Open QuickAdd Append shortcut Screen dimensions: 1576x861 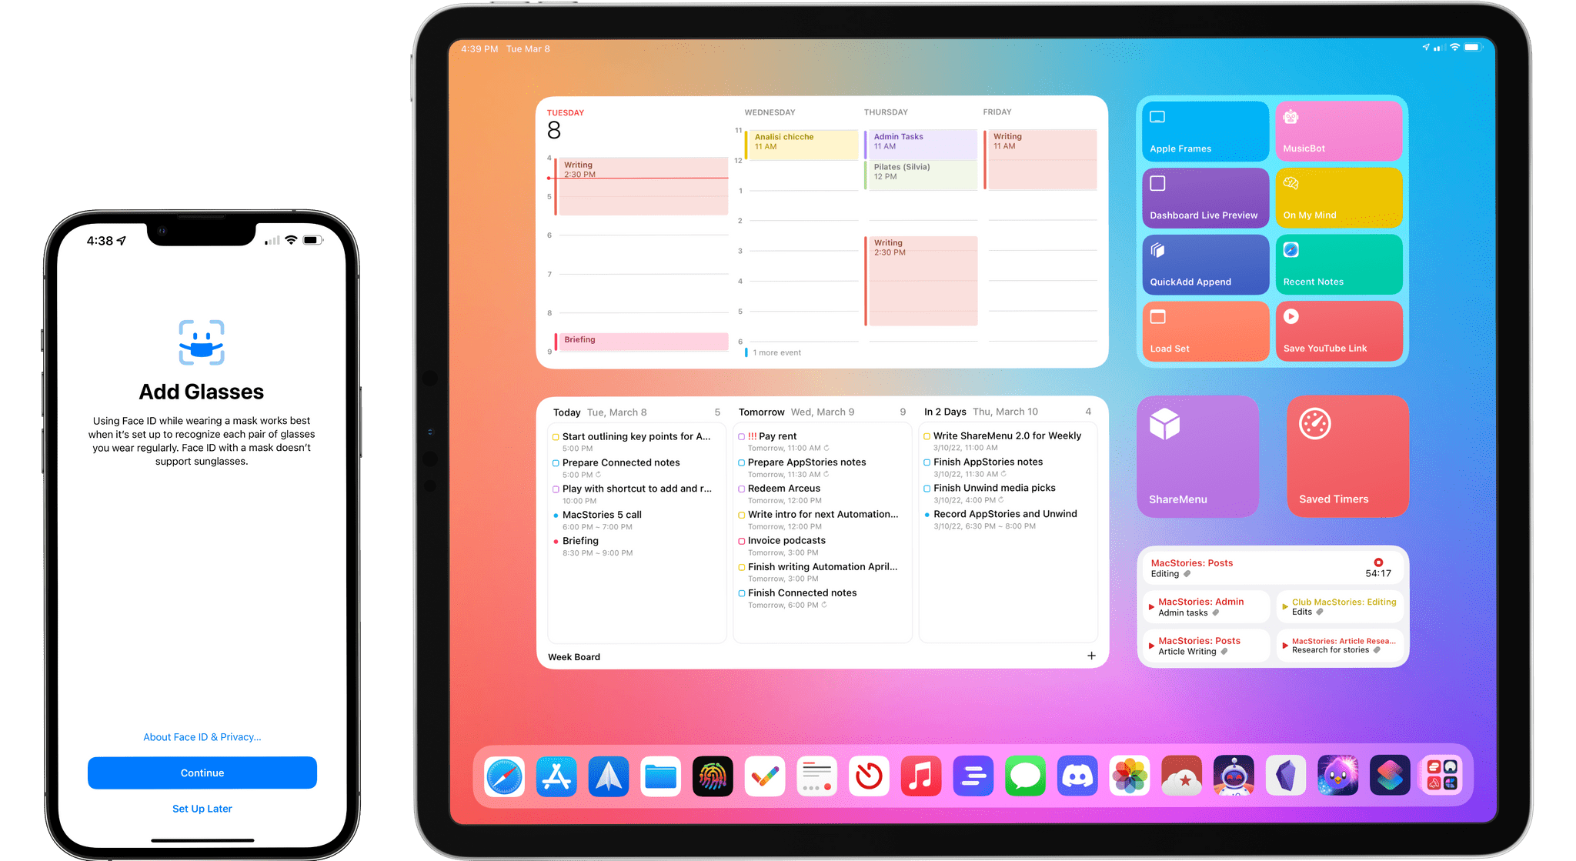coord(1204,265)
